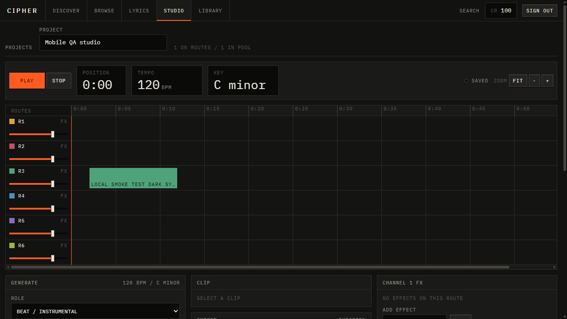Viewport: 567px width, 319px height.
Task: Click the project name field Mobile QA studio
Action: click(103, 43)
